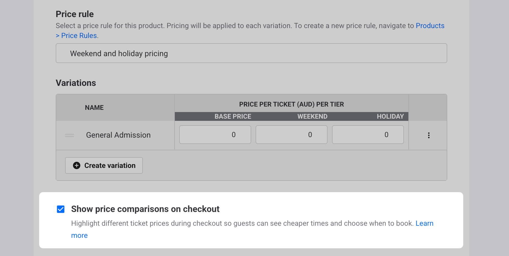Follow the Price Rules link
Screen dimensions: 509x256
[x=79, y=36]
